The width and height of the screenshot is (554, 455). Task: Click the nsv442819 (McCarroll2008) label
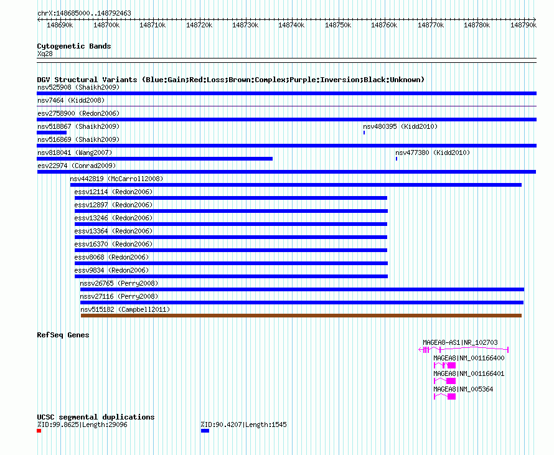(x=116, y=179)
